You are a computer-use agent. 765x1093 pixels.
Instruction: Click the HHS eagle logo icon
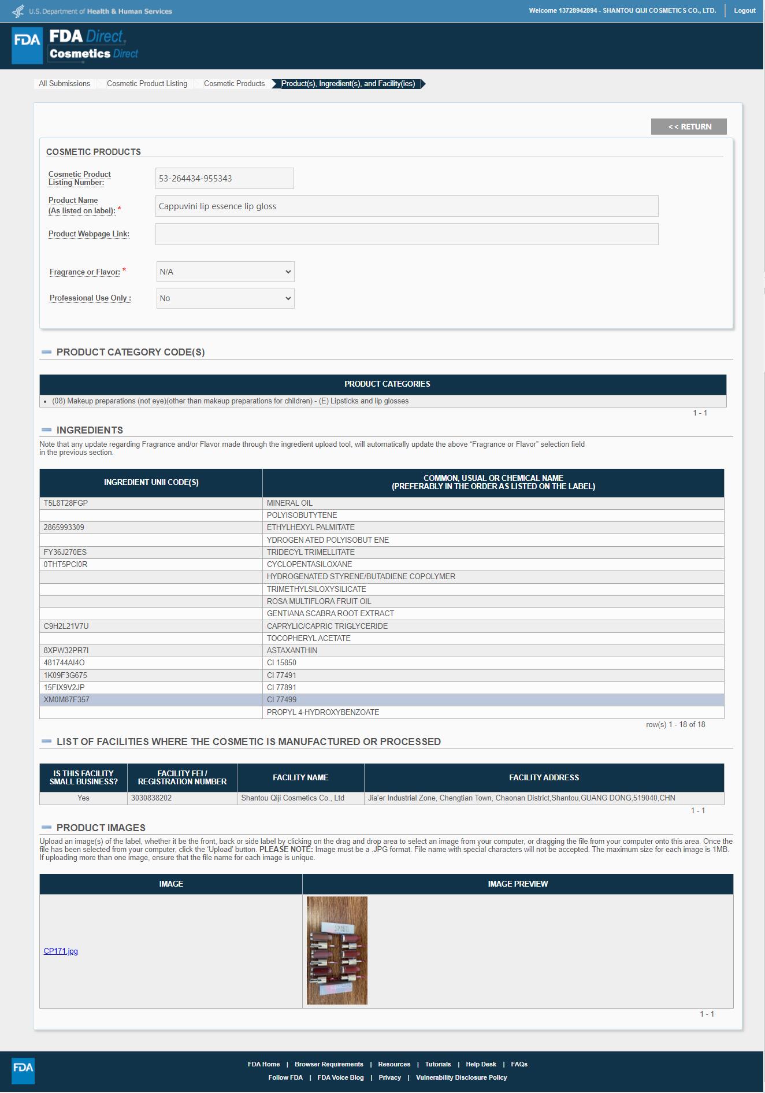click(18, 11)
